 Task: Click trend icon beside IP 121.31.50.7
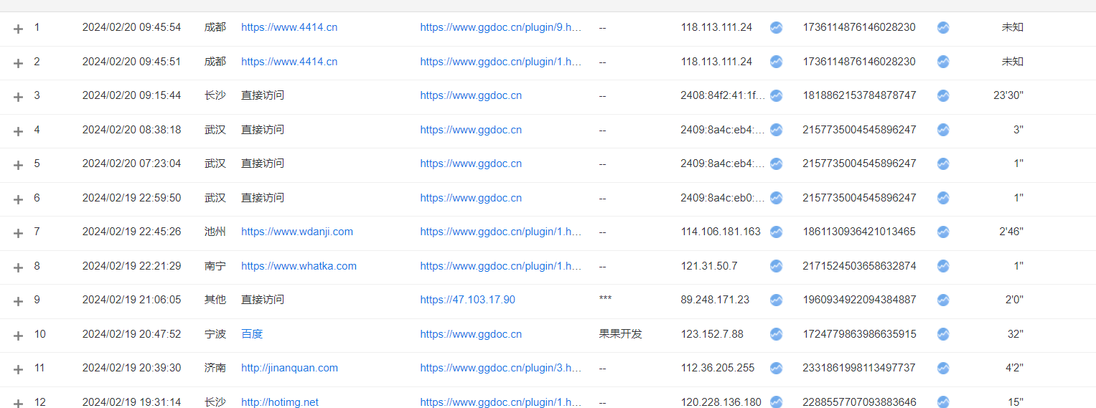pos(776,266)
